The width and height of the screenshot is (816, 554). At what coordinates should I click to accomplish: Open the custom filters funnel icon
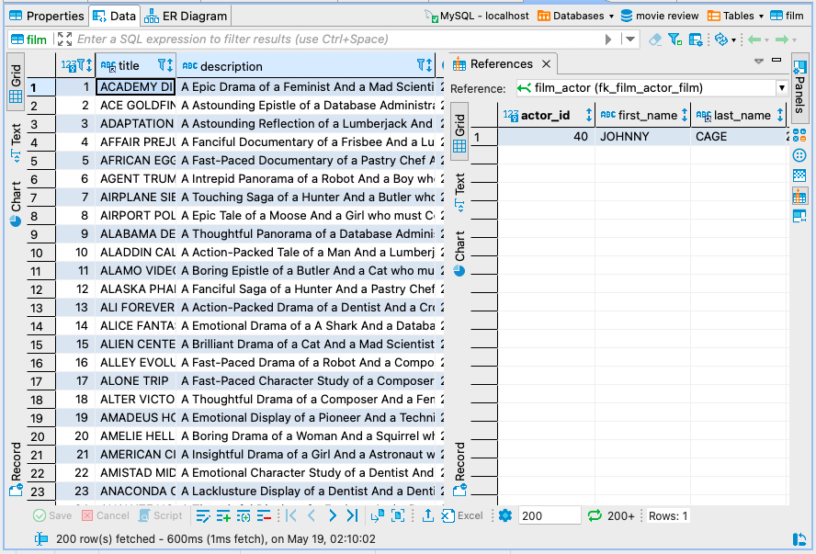click(x=675, y=39)
